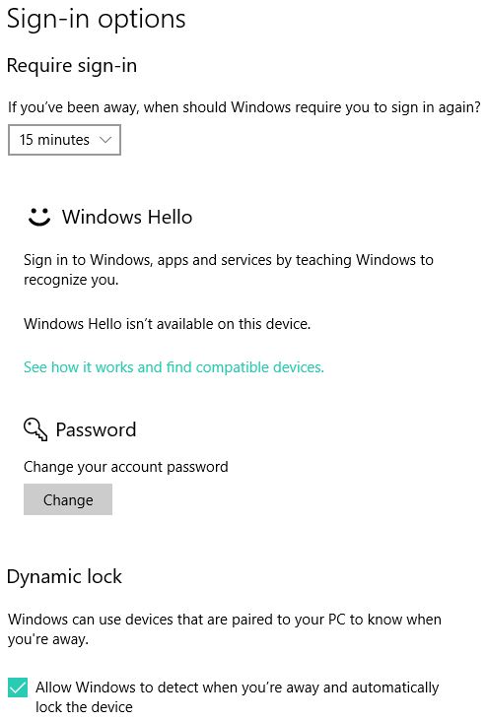
Task: Click the 'recognize you.' line under Windows Hello
Action: pos(71,280)
